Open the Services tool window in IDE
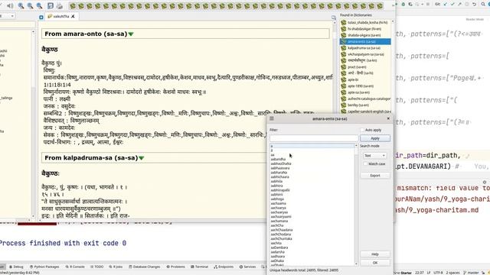 [x=247, y=267]
